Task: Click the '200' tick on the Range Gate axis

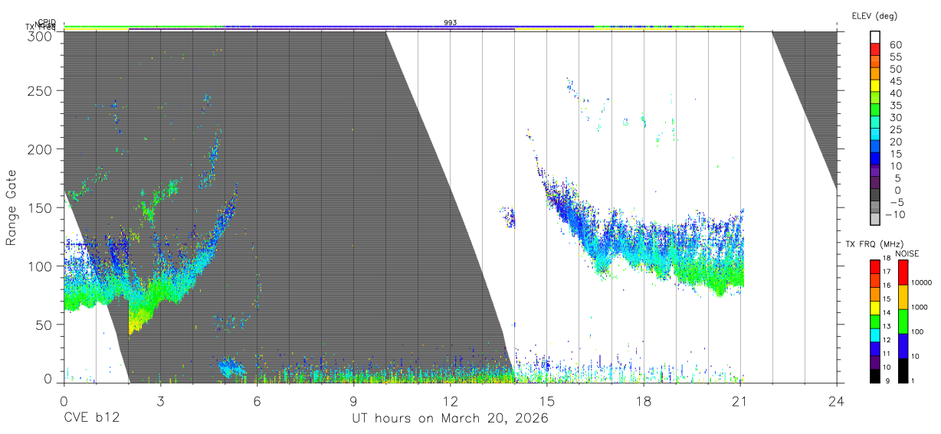Action: [x=40, y=149]
